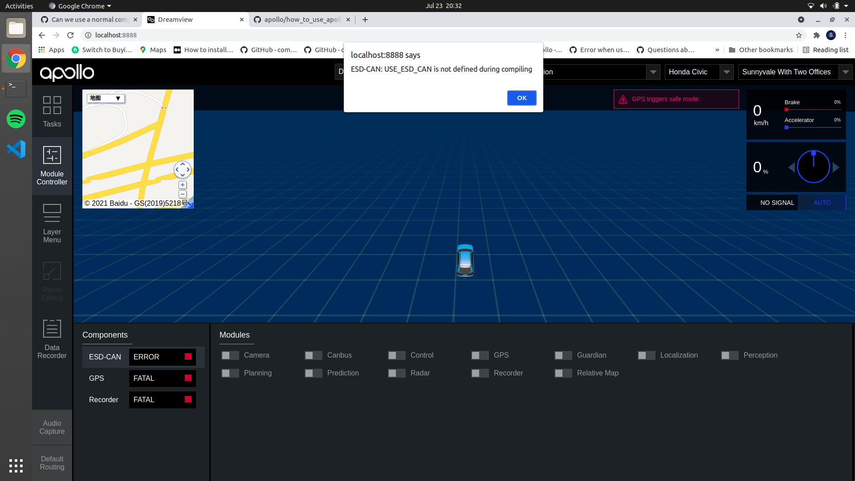The width and height of the screenshot is (855, 481).
Task: Select Default Routing in the sidebar
Action: click(52, 463)
